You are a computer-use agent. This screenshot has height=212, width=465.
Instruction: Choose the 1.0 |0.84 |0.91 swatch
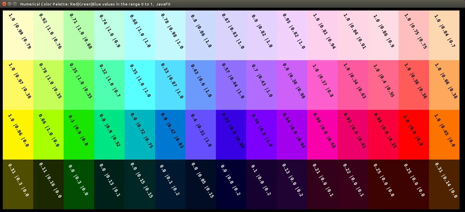(x=353, y=35)
